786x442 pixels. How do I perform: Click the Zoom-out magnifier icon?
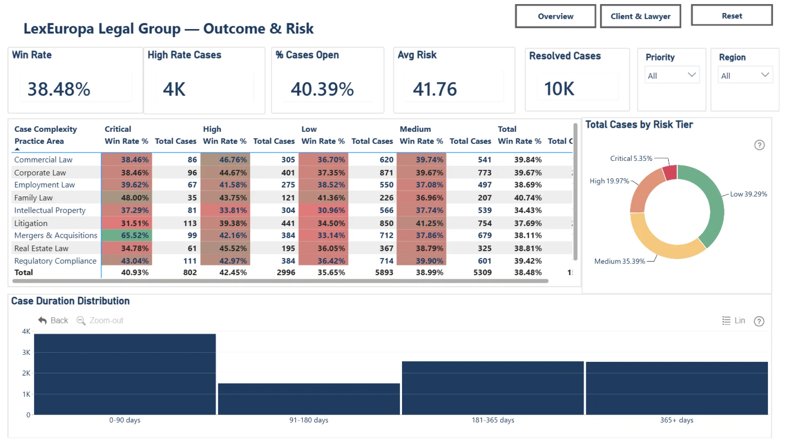pos(81,320)
